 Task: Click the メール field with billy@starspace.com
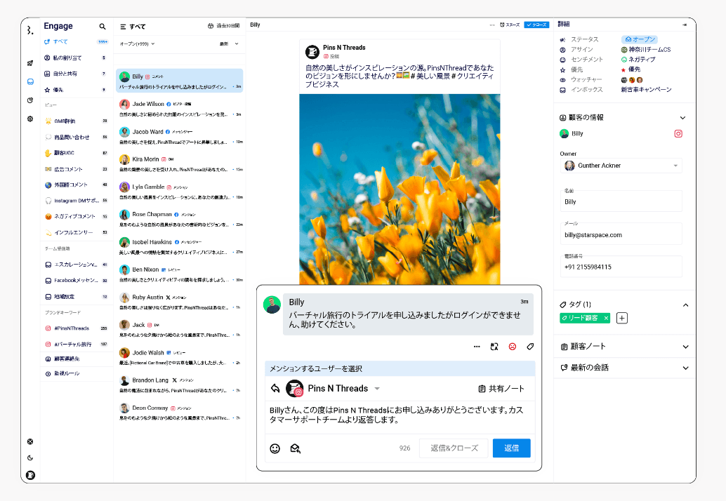pyautogui.click(x=621, y=234)
